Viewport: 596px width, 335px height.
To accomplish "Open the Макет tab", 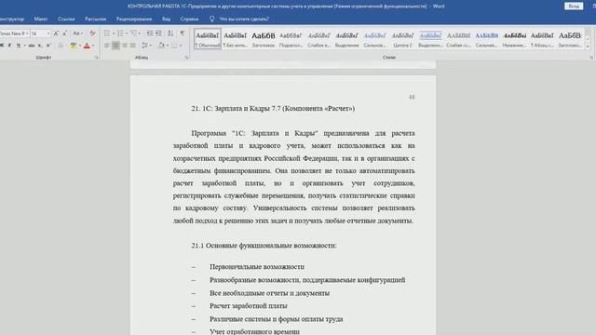I will 41,19.
